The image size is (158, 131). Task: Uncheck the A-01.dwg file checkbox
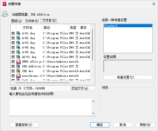[x=13, y=33]
